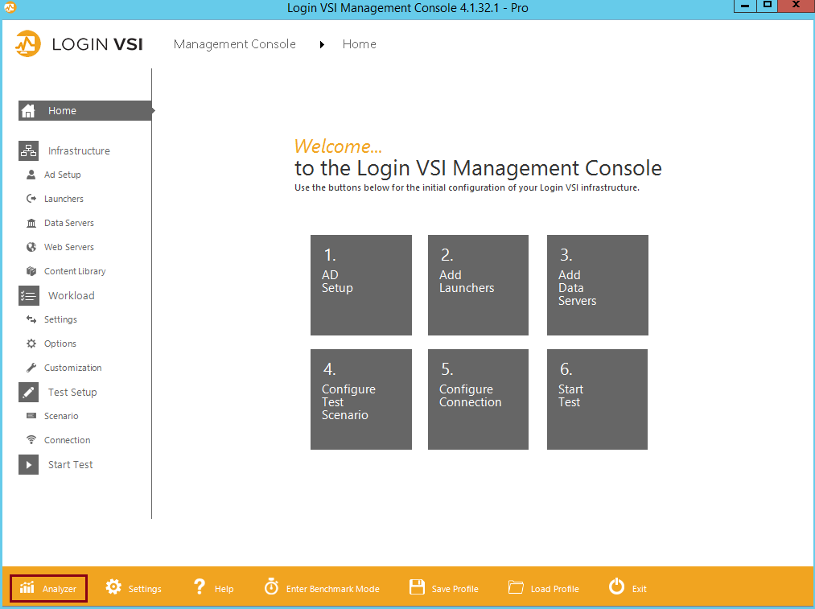
Task: Open Options in sidebar
Action: (60, 344)
